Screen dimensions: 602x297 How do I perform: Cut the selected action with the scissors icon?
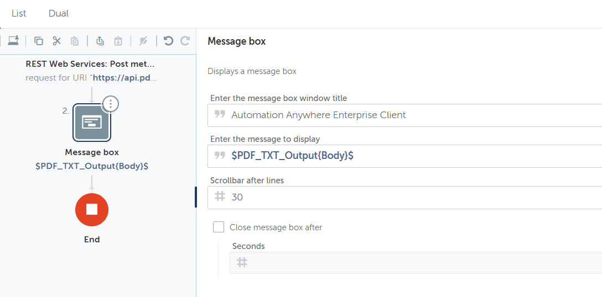(x=57, y=41)
